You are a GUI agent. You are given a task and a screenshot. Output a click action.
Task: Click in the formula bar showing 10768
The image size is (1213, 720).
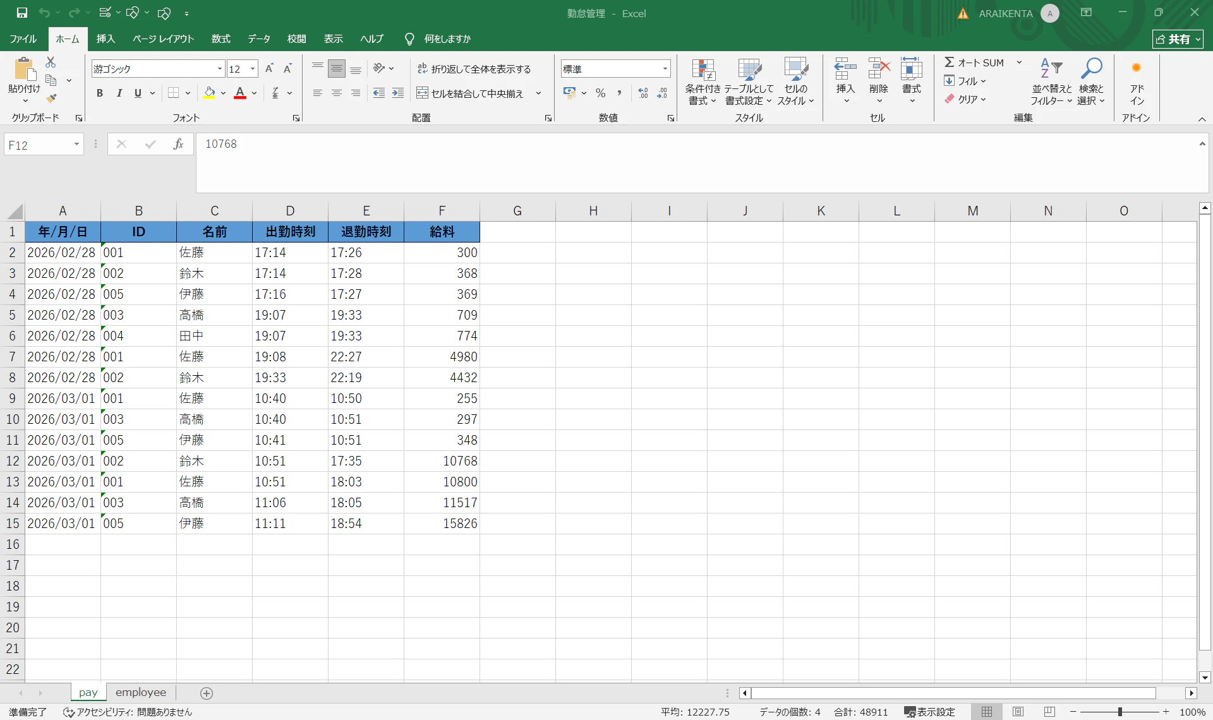701,162
